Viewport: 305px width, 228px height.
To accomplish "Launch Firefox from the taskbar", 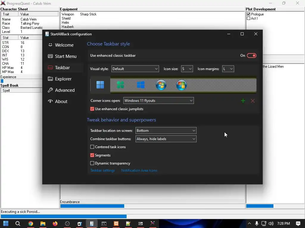I will tap(55, 224).
